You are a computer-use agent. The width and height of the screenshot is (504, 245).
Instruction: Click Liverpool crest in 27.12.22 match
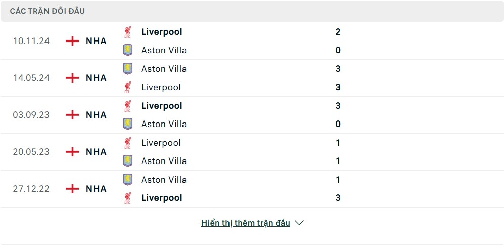click(x=128, y=198)
